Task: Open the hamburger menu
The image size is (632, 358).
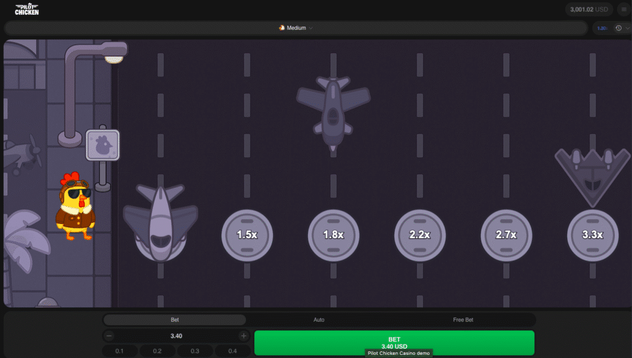Action: click(623, 9)
